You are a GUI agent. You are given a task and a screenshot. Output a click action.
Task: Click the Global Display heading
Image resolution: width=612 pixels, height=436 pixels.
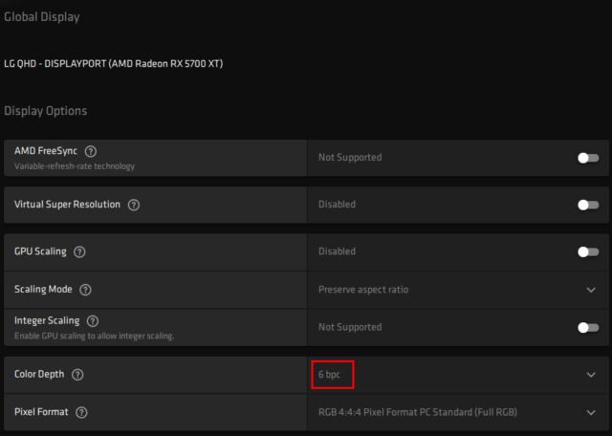pos(42,17)
